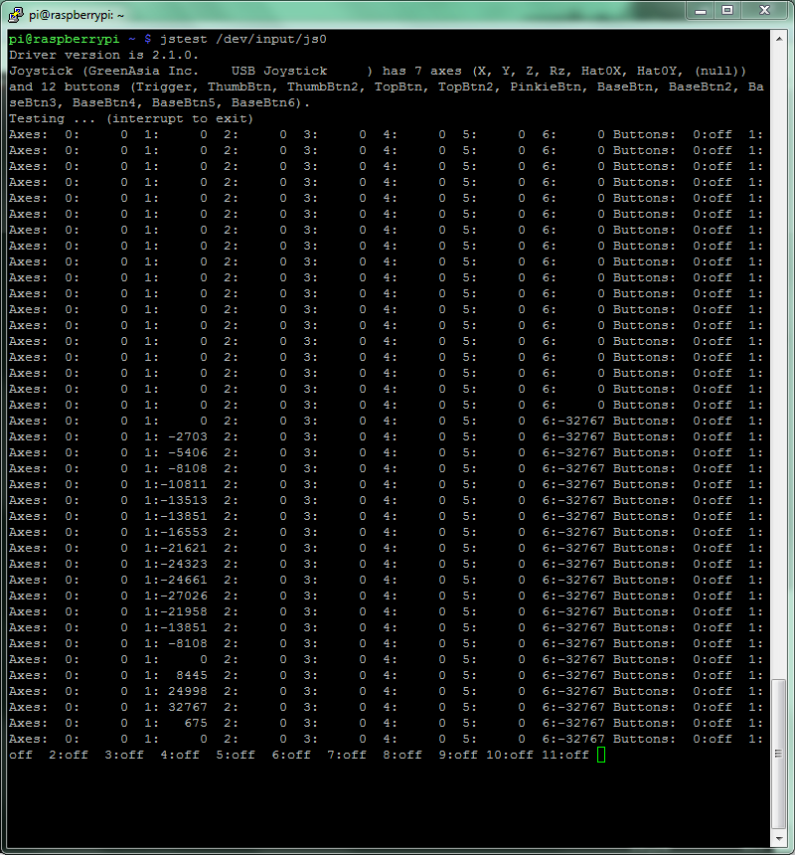The width and height of the screenshot is (795, 855).
Task: Click the jstest /dev/input/js0 command text
Action: click(x=242, y=39)
